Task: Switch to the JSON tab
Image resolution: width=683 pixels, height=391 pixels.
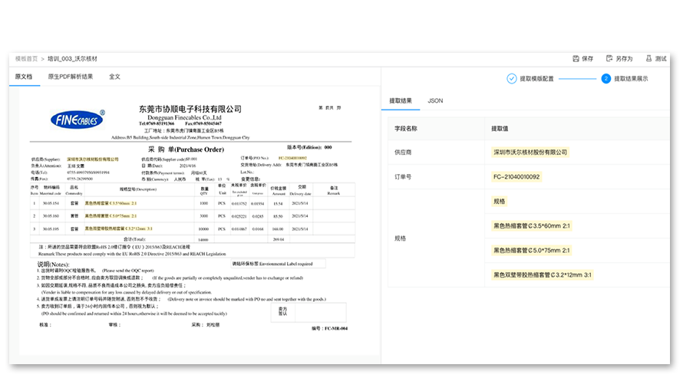Action: tap(435, 100)
